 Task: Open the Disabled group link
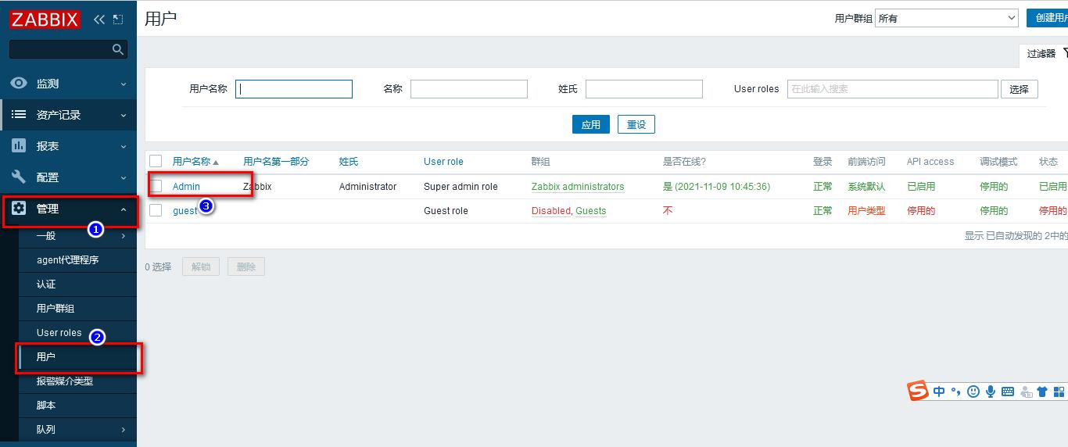pos(551,211)
